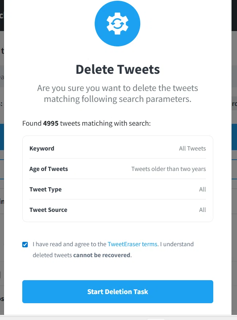Uncheck the TweetEraser terms agreement checkbox
Image resolution: width=237 pixels, height=320 pixels.
[x=25, y=244]
